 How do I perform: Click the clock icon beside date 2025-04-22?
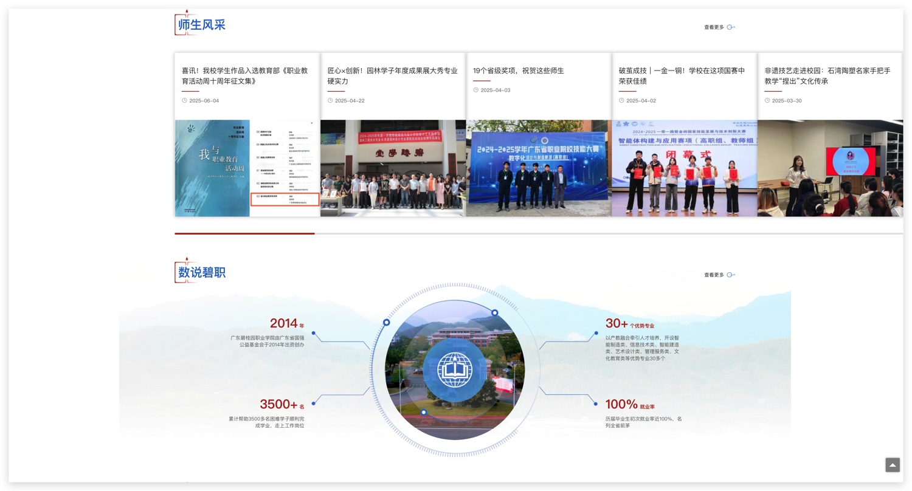tap(330, 100)
